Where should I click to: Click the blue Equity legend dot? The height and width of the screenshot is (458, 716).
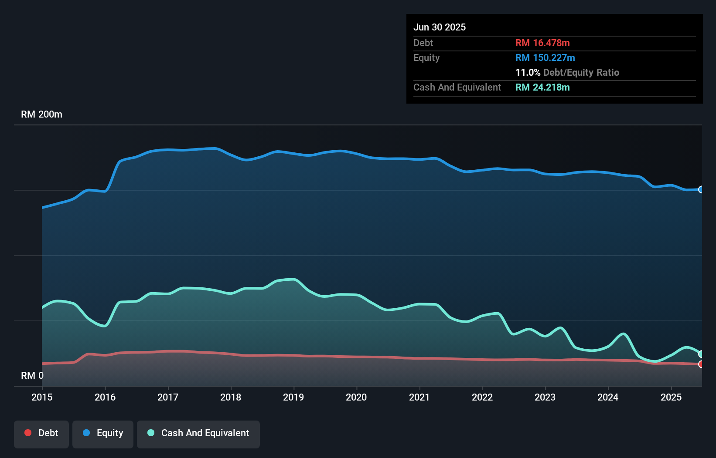tap(88, 433)
